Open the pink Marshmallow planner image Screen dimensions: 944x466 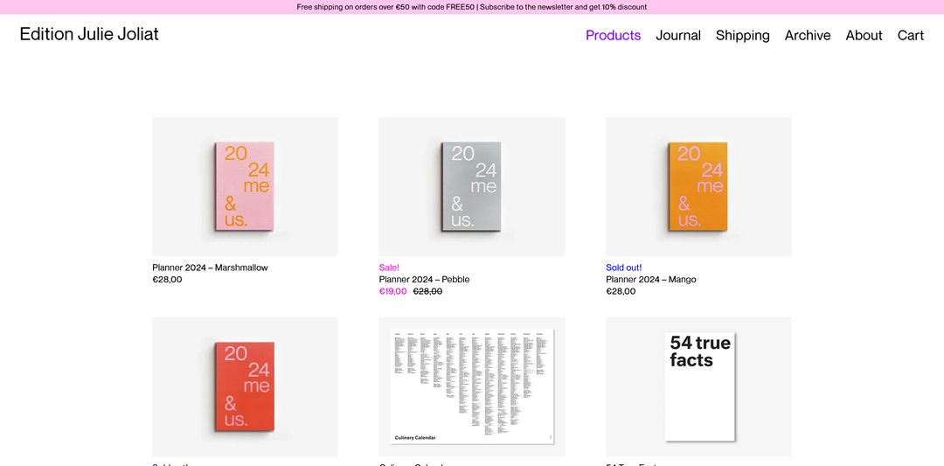tap(245, 186)
